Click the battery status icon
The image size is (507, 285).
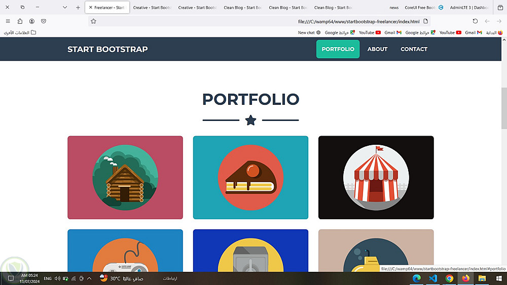coord(65,278)
